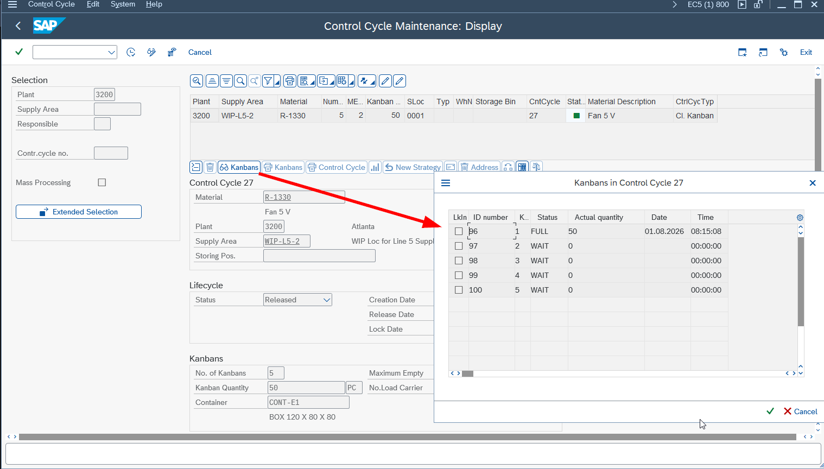824x469 pixels.
Task: Open the transaction command field dropdown
Action: tap(111, 52)
